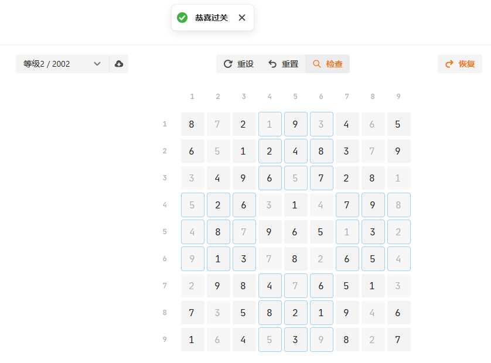This screenshot has width=491, height=363.
Task: Click the magnifier icon beside 检查
Action: [x=317, y=64]
